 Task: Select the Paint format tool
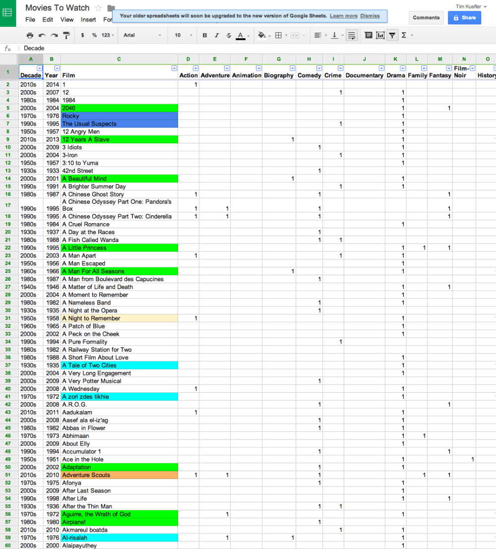tap(66, 35)
